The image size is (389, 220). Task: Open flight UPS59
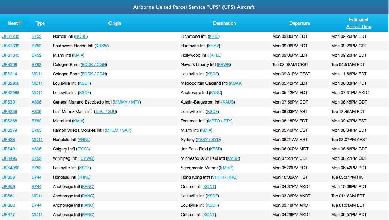[8, 187]
